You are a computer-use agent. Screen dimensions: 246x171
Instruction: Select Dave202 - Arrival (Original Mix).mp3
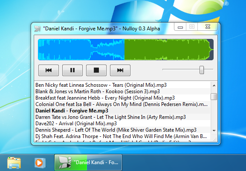tap(122, 124)
